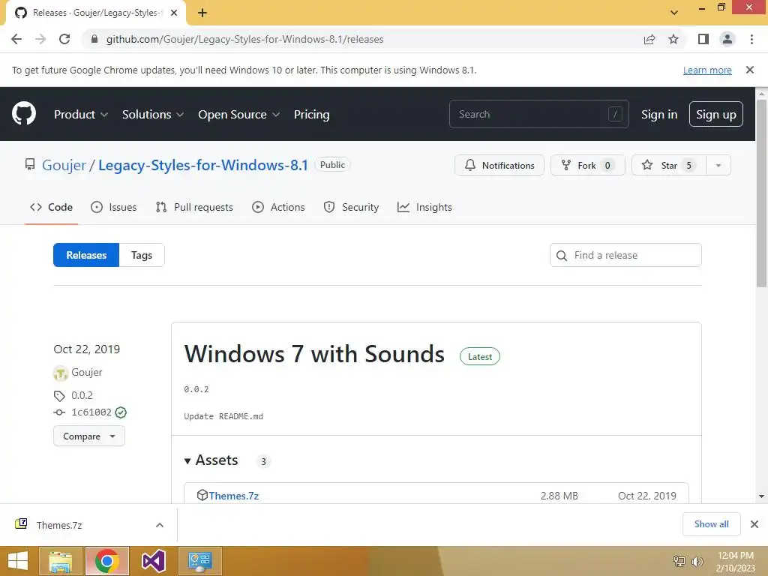This screenshot has height=576, width=768.
Task: Bookmark this page with the star icon
Action: coord(673,39)
